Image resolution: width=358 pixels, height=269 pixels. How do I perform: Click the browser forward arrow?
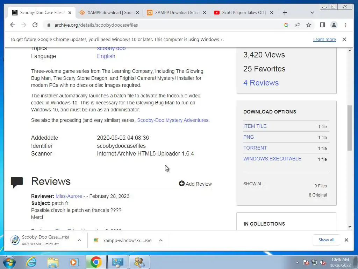coord(24,25)
